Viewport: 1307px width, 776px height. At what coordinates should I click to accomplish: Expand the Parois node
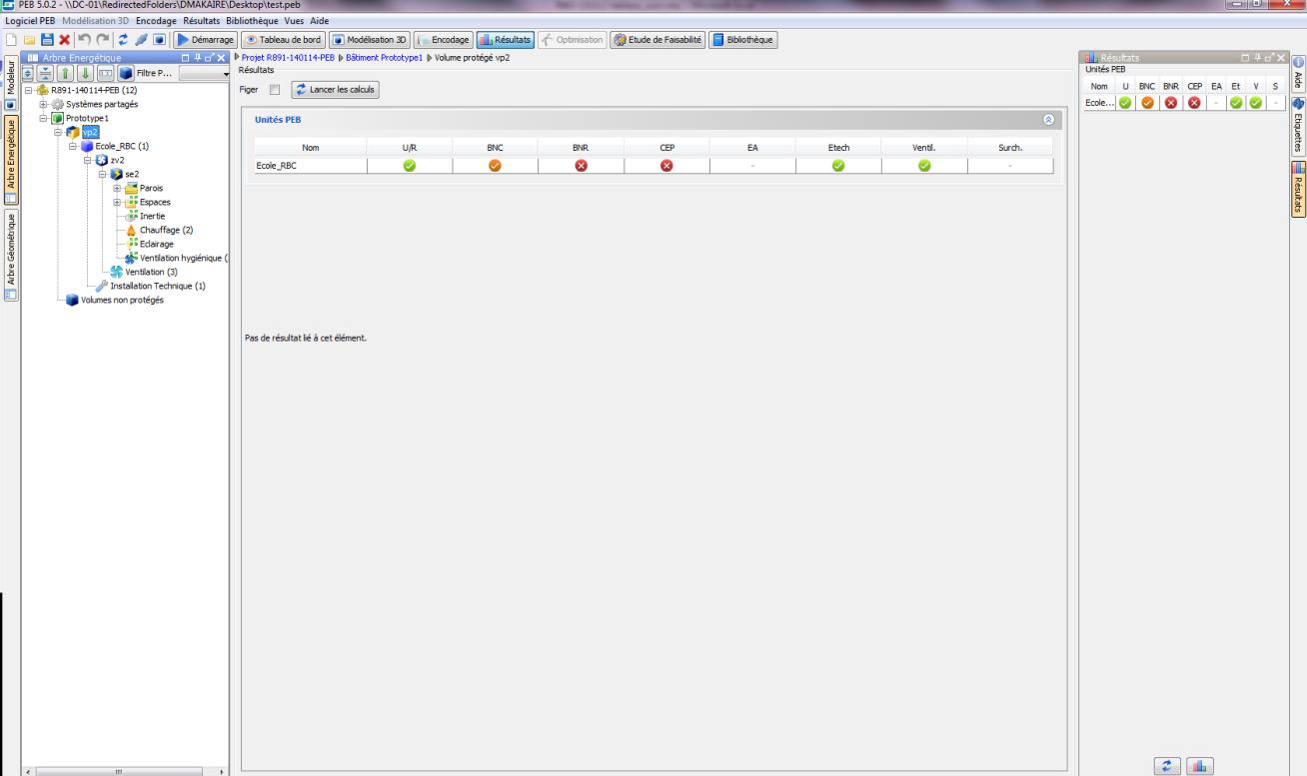pos(117,188)
